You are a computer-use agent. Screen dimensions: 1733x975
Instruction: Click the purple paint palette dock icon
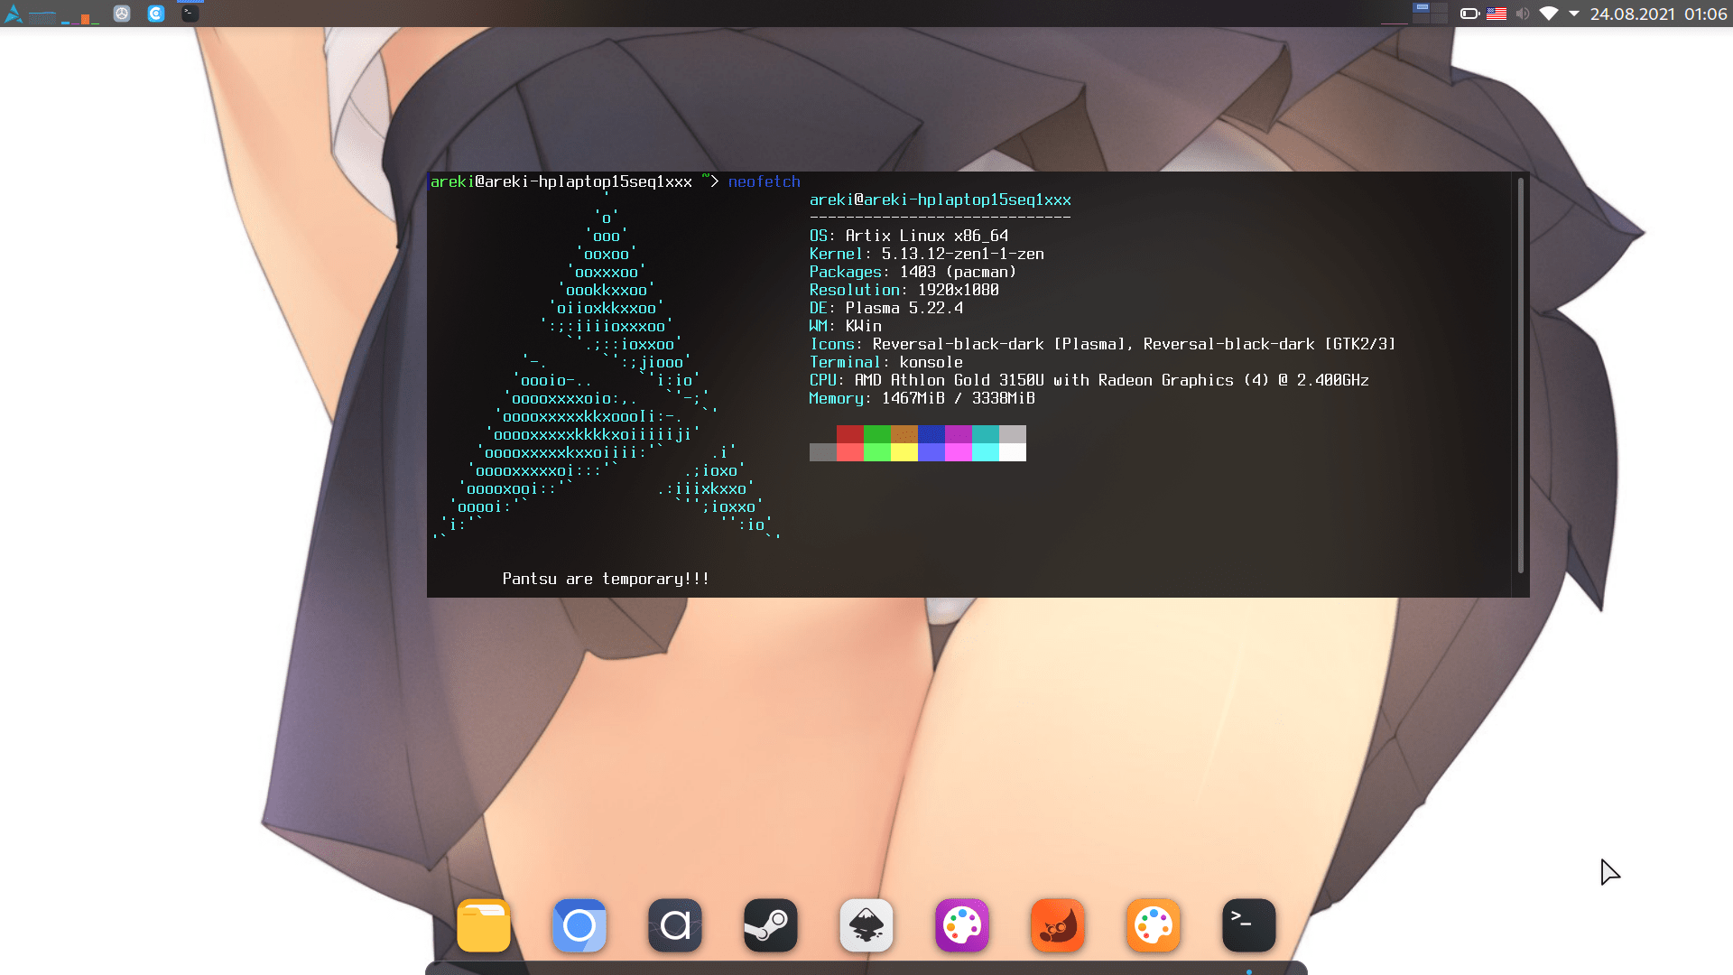click(x=962, y=925)
